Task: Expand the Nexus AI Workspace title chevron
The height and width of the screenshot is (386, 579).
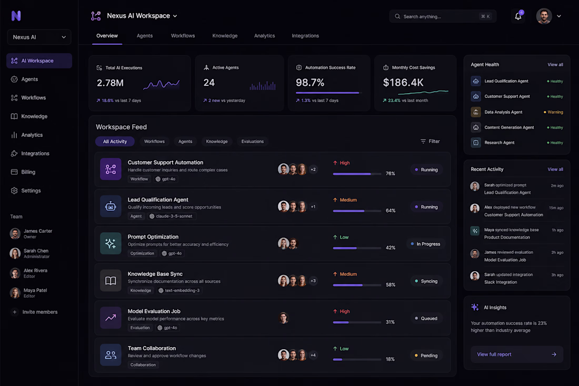Action: pos(175,16)
